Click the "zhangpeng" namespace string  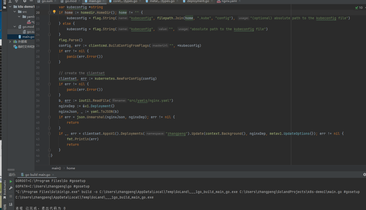(x=177, y=133)
